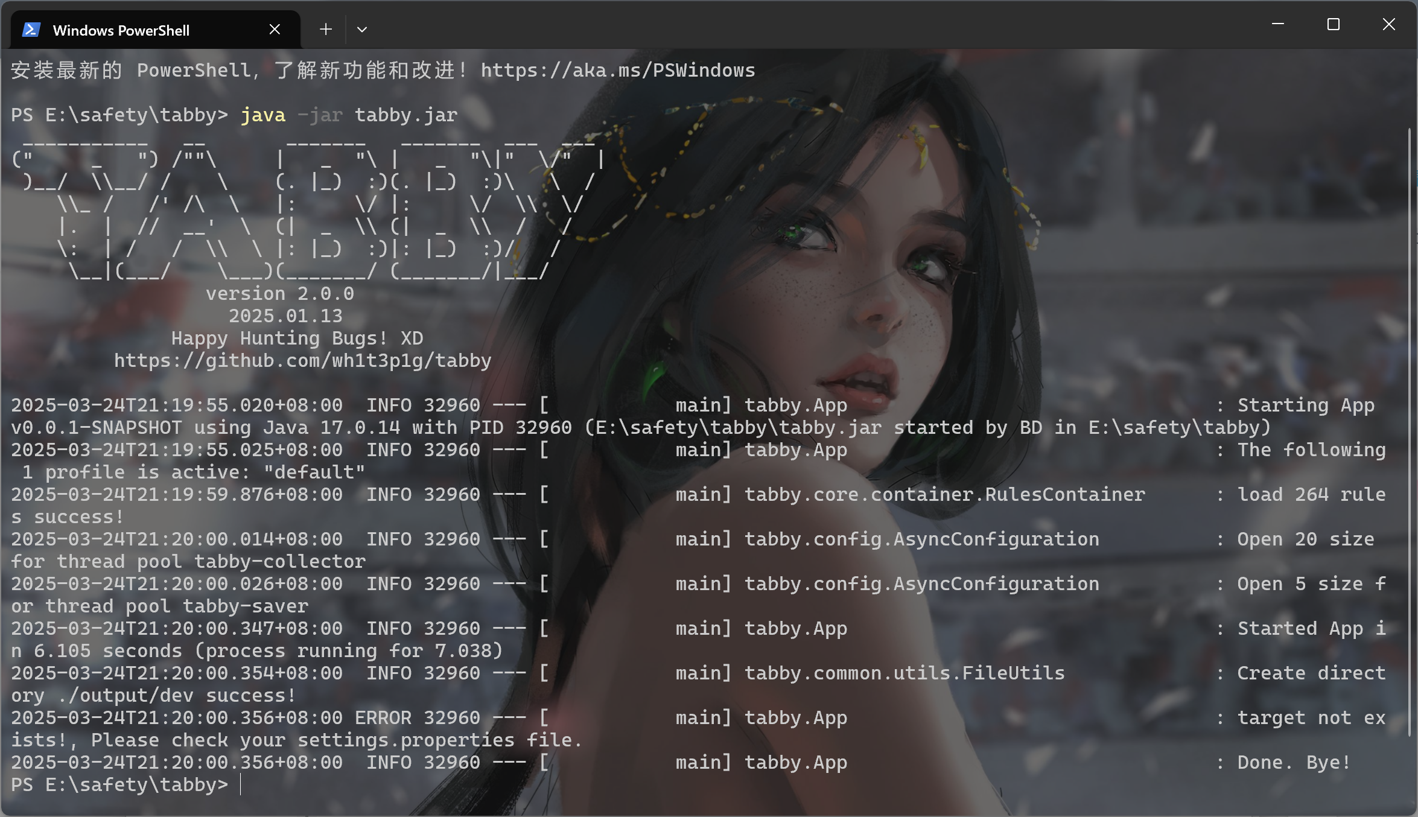Image resolution: width=1418 pixels, height=817 pixels.
Task: Expand the new tab profile dropdown
Action: (x=362, y=29)
